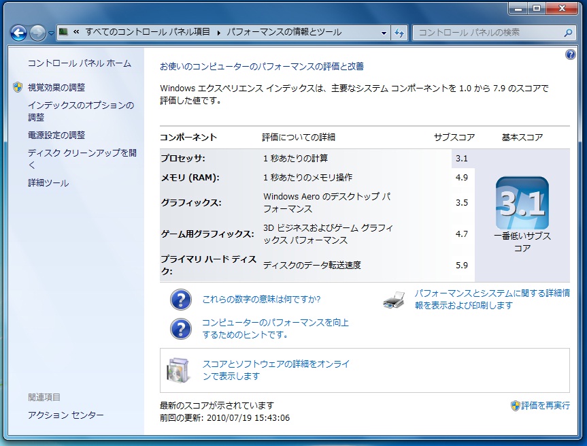This screenshot has width=587, height=446.
Task: Select パフォーマンスの情報とツール breadcrumb
Action: (x=284, y=32)
